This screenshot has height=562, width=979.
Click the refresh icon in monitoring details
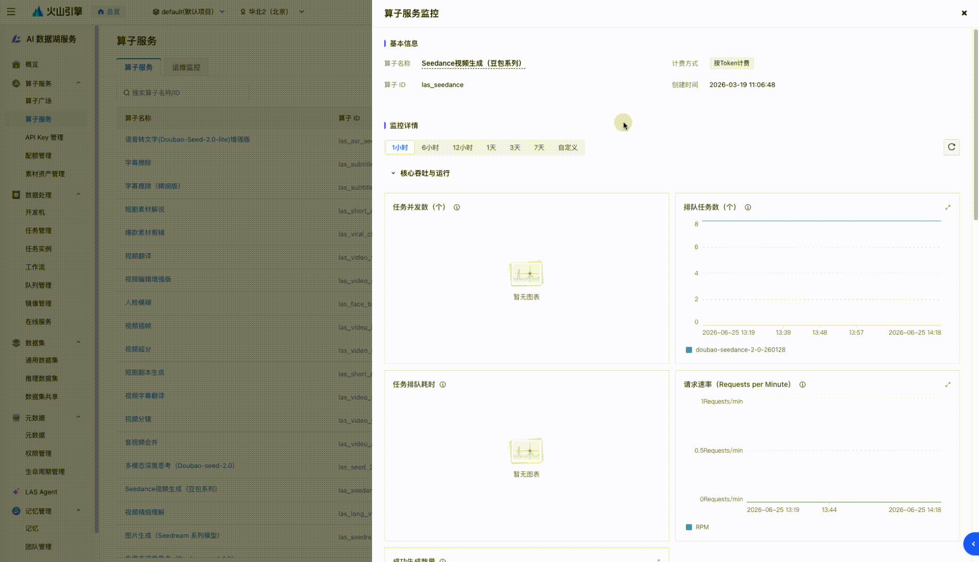coord(951,147)
